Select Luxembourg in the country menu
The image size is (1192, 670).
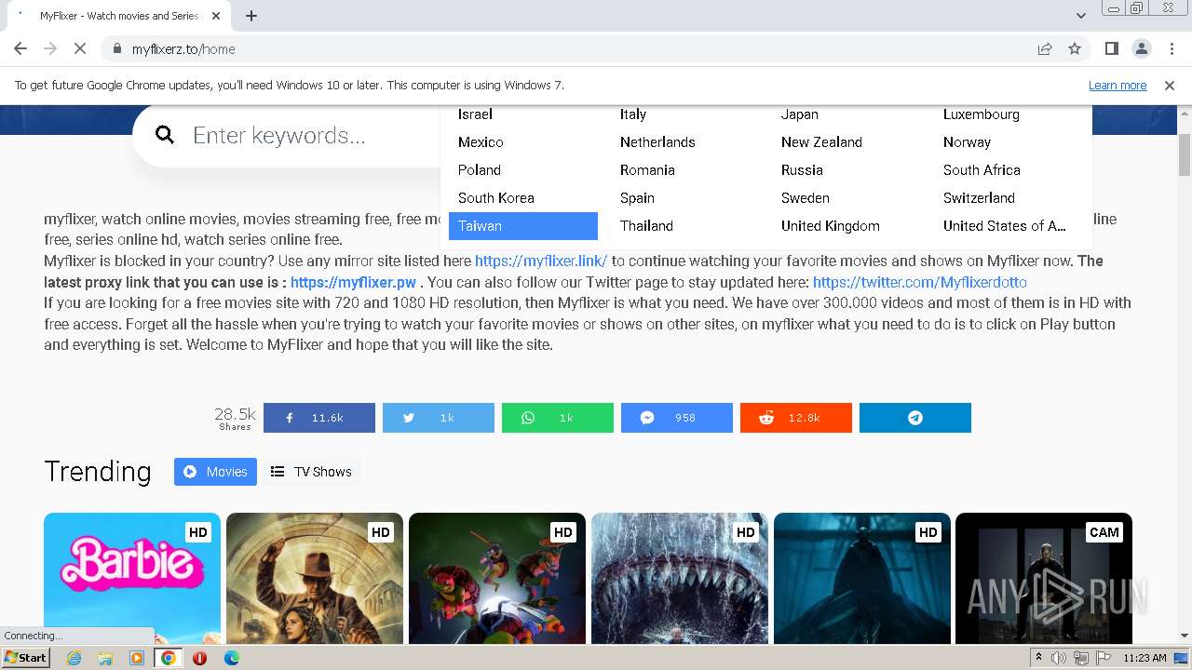(982, 114)
